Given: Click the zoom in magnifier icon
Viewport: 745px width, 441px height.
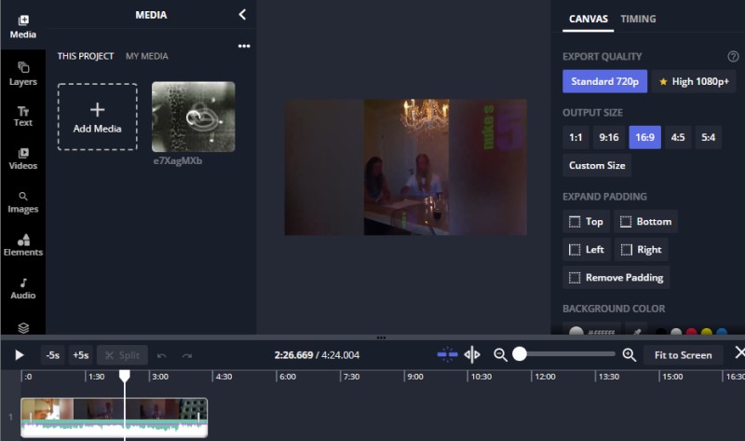Looking at the screenshot, I should tap(630, 355).
